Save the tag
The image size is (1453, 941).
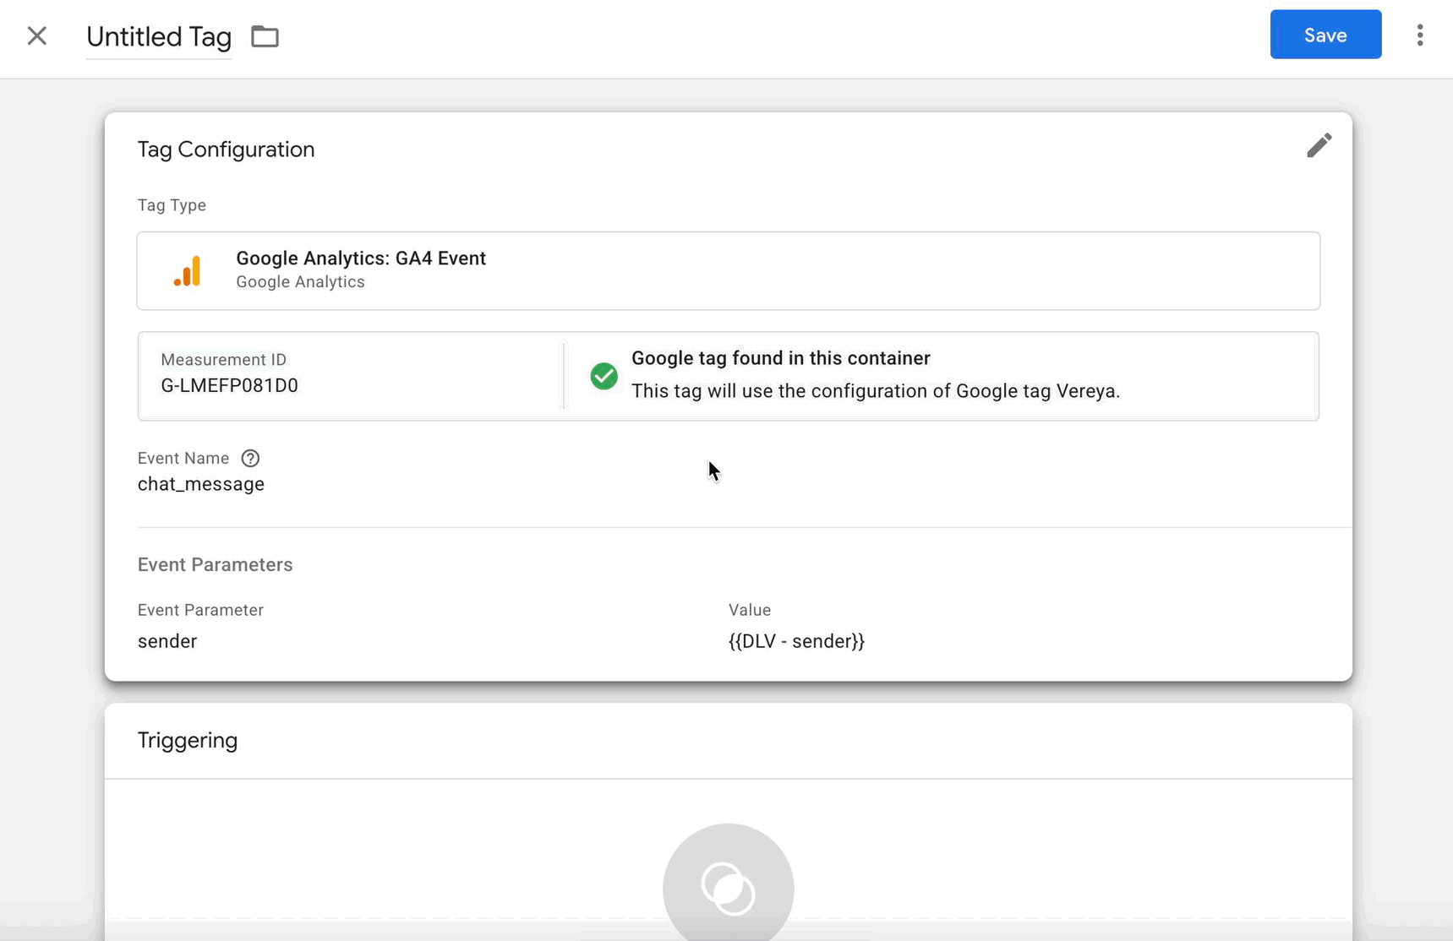coord(1325,35)
